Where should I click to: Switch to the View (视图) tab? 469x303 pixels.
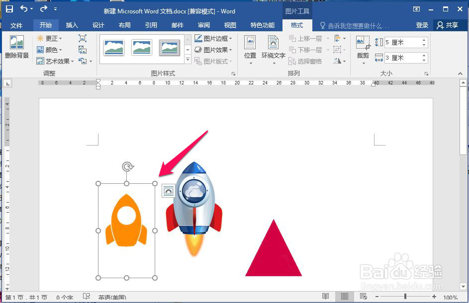[230, 25]
